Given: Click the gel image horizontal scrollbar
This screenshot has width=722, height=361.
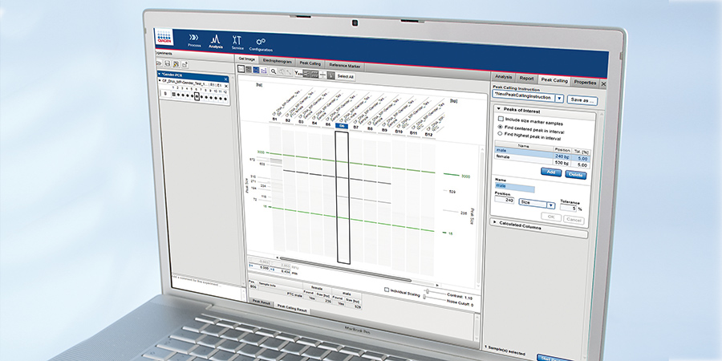Looking at the screenshot, I should coord(345,269).
